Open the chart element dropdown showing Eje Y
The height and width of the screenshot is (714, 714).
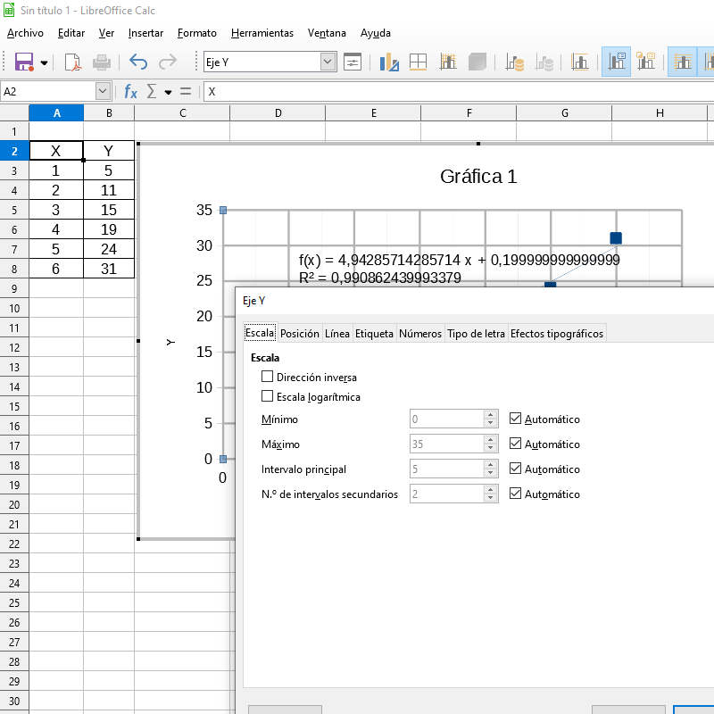pos(328,62)
